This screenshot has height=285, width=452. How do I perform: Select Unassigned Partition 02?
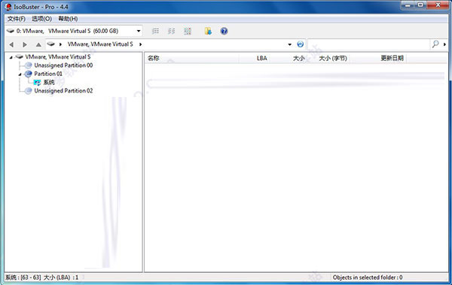tap(63, 91)
